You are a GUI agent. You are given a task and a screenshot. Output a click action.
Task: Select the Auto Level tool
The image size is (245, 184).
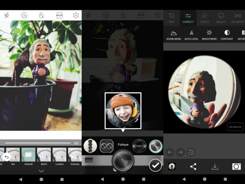(192, 35)
